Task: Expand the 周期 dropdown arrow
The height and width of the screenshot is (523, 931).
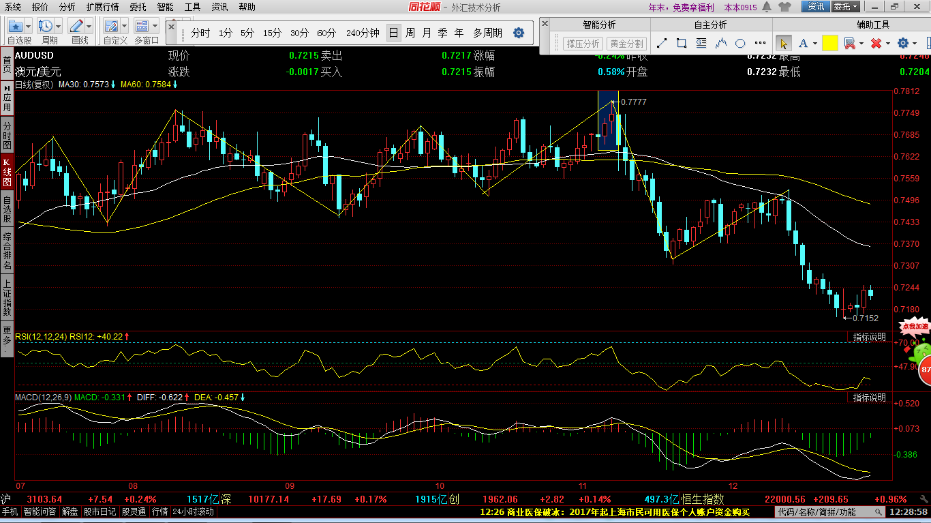Action: point(59,26)
